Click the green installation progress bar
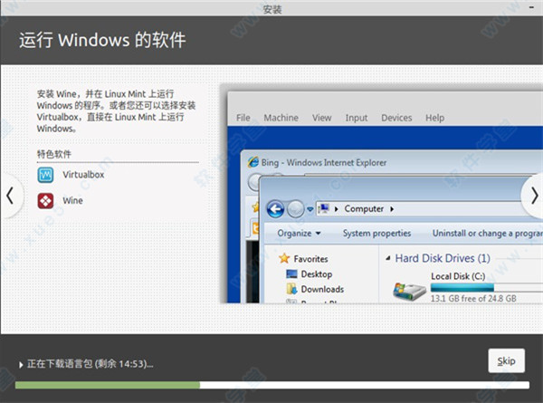The width and height of the screenshot is (543, 403). pyautogui.click(x=107, y=385)
